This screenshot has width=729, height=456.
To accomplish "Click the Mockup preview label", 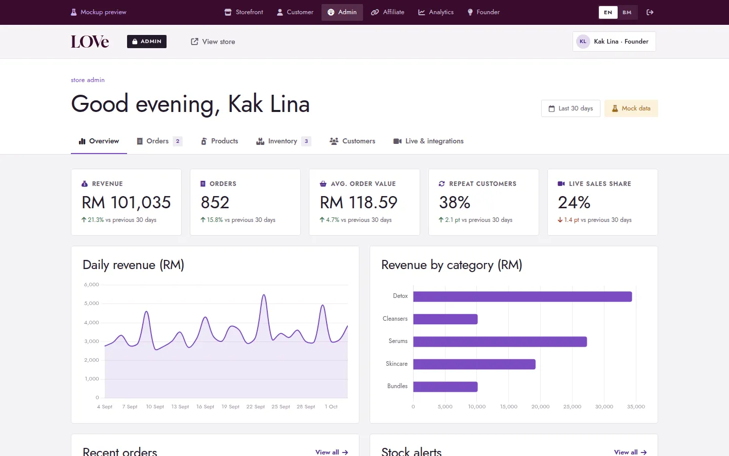I will click(103, 12).
